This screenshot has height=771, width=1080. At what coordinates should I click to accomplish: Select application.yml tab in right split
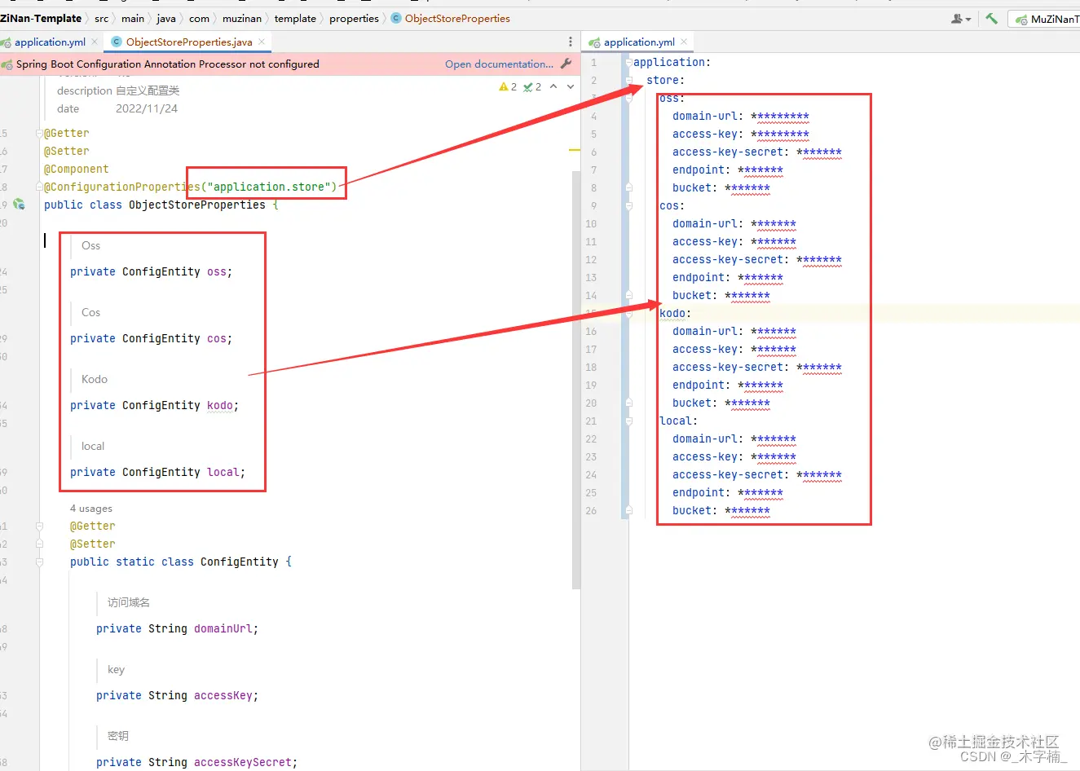[x=639, y=42]
